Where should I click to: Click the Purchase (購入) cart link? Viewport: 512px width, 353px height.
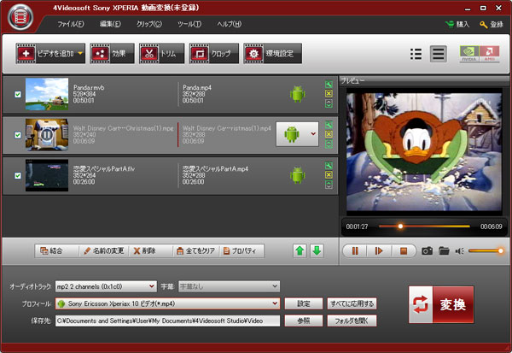point(457,24)
